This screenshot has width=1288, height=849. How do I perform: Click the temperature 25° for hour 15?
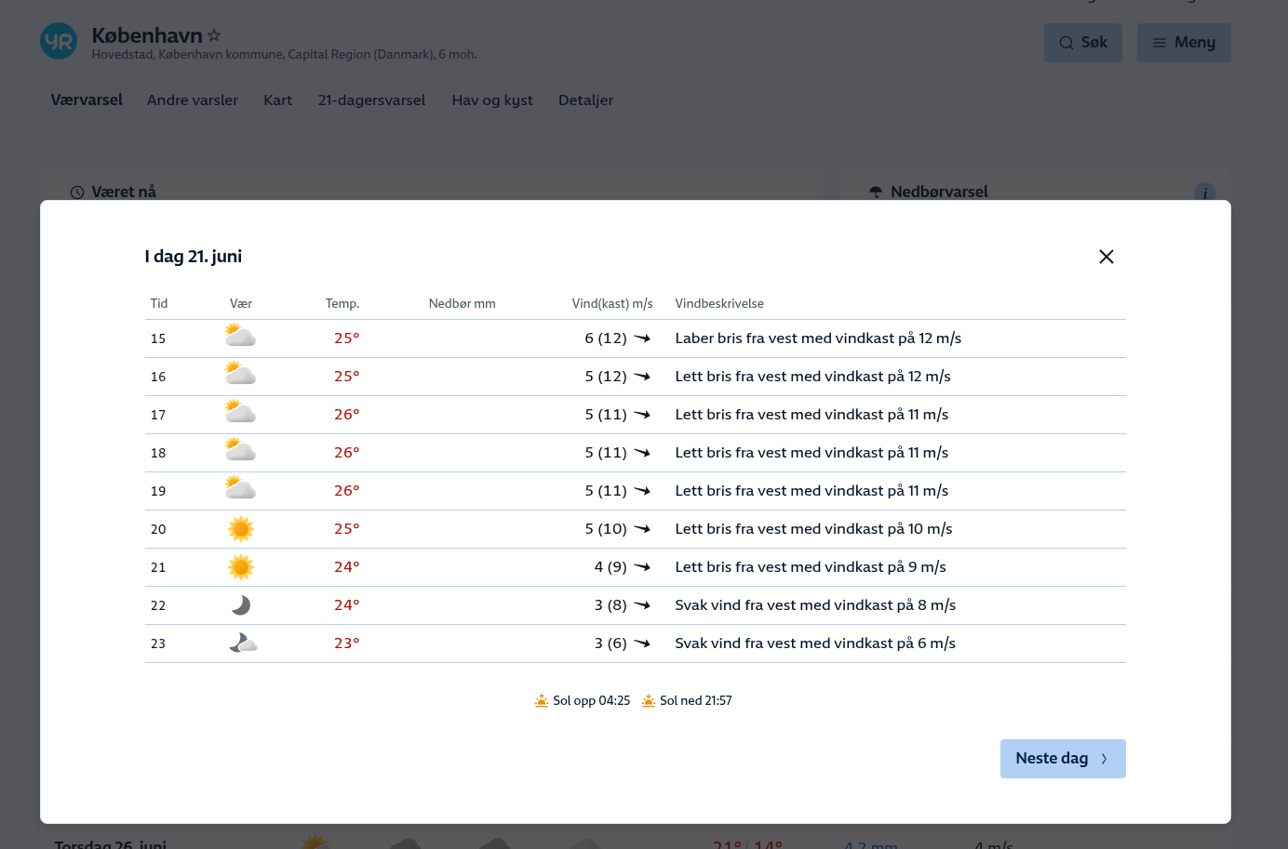pyautogui.click(x=347, y=338)
